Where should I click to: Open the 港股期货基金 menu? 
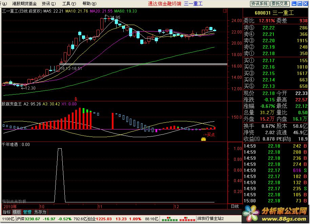(x=24, y=4)
